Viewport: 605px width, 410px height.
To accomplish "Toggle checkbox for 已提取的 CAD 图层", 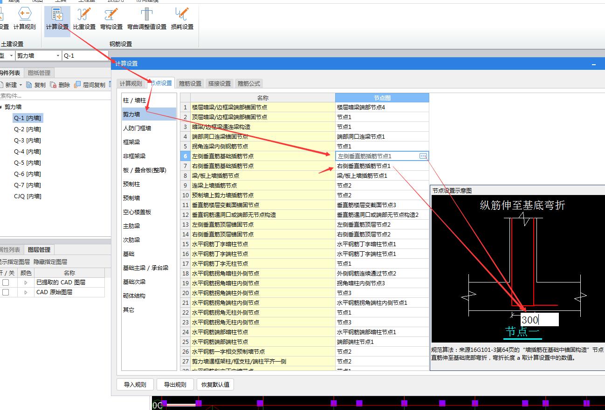I will (x=6, y=282).
